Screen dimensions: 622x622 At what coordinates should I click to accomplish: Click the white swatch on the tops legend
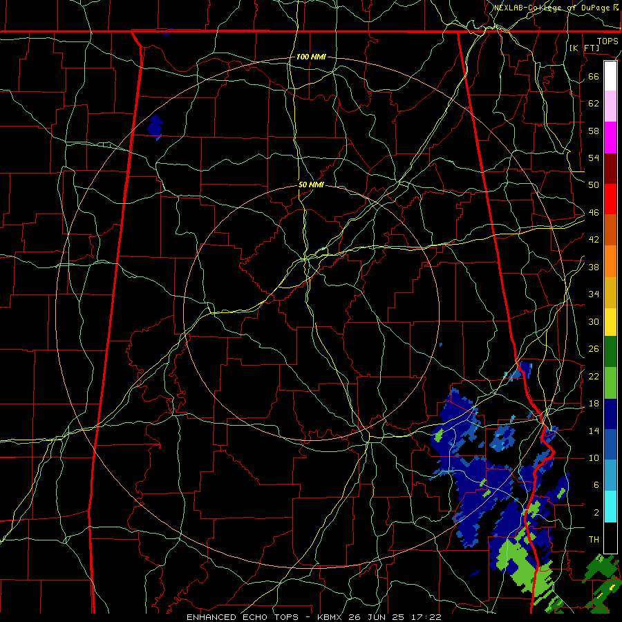(610, 76)
